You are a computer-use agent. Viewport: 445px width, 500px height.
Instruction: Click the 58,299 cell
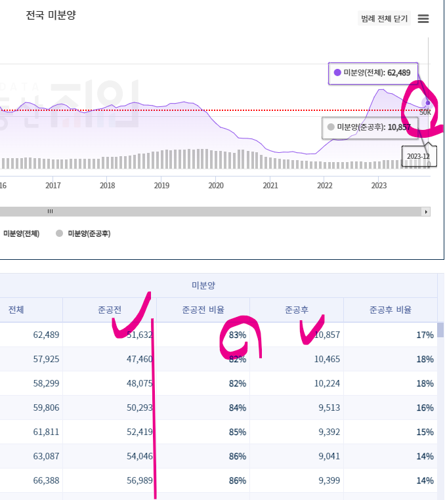coord(46,383)
